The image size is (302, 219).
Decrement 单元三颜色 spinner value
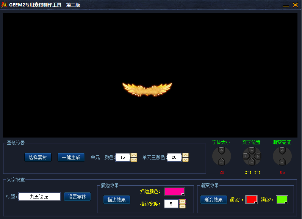[x=185, y=160]
